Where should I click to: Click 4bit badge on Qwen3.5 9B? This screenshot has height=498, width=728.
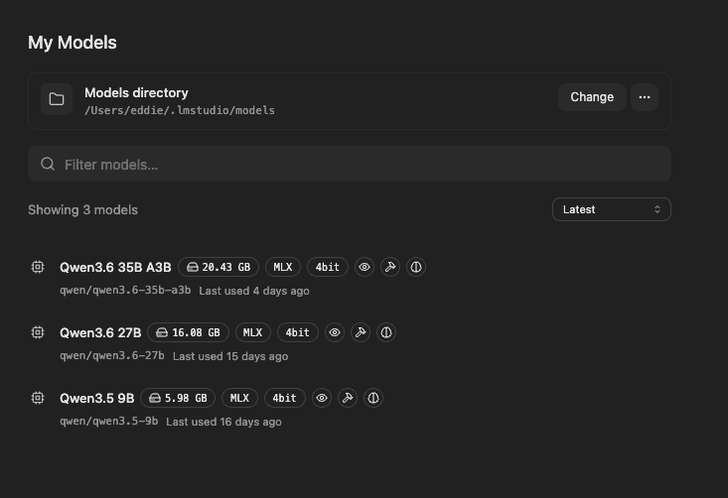point(285,398)
